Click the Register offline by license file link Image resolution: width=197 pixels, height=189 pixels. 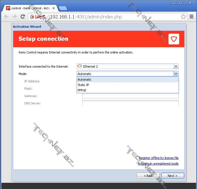[159, 158]
